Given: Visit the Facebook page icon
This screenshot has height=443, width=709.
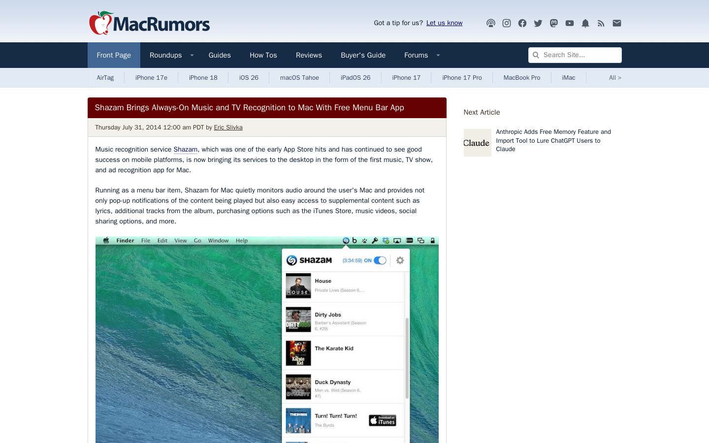Looking at the screenshot, I should (522, 23).
